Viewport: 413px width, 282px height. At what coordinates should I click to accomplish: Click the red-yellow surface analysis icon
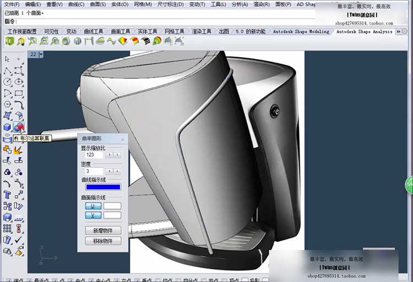[122, 41]
